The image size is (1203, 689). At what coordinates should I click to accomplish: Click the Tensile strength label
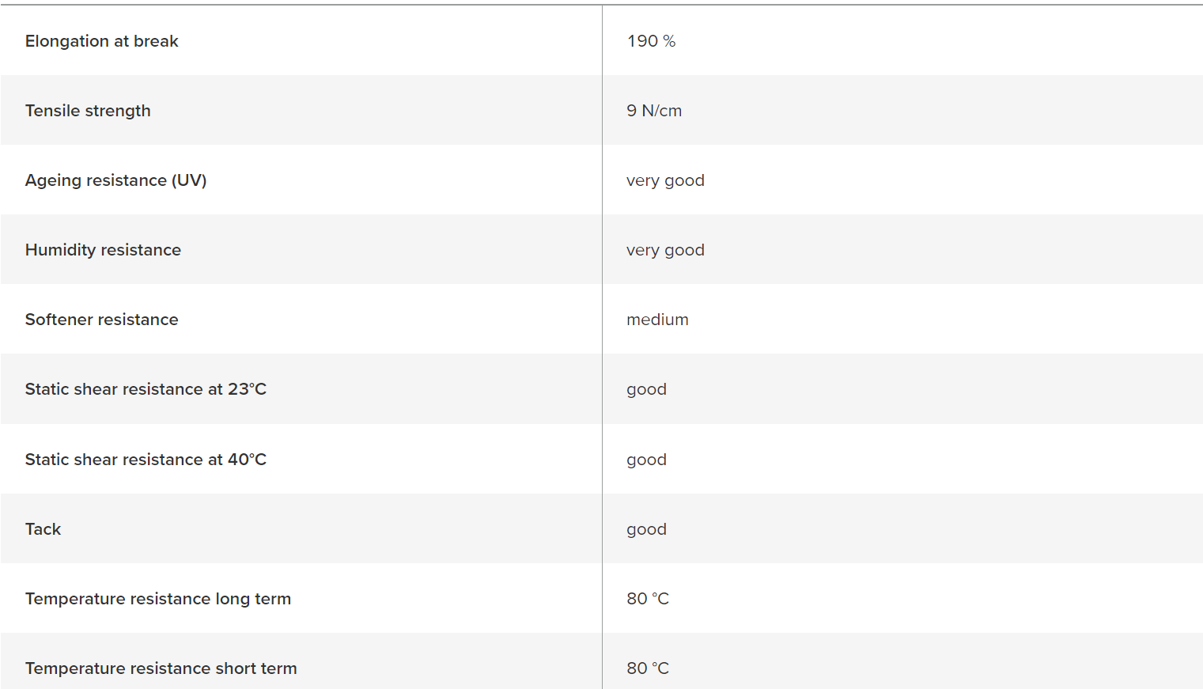[x=88, y=111]
